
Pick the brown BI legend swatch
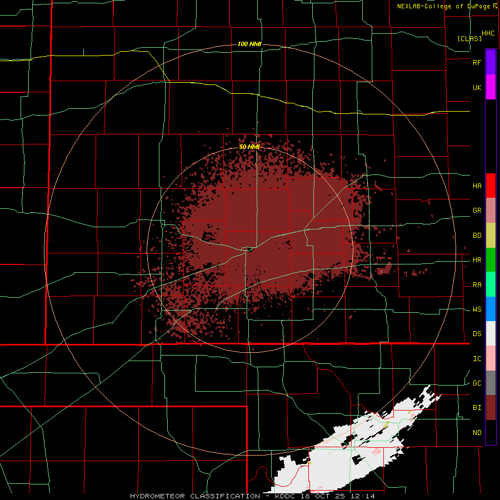(x=491, y=408)
